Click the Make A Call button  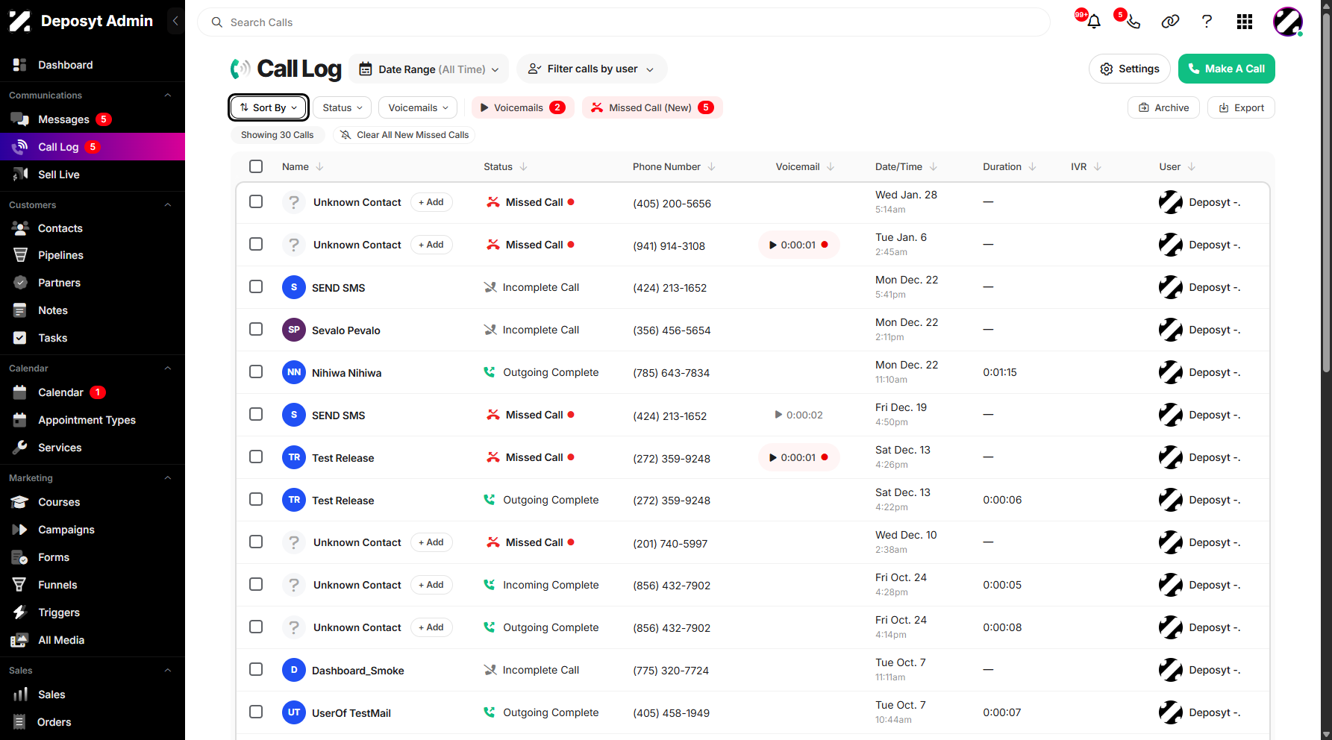(1227, 69)
